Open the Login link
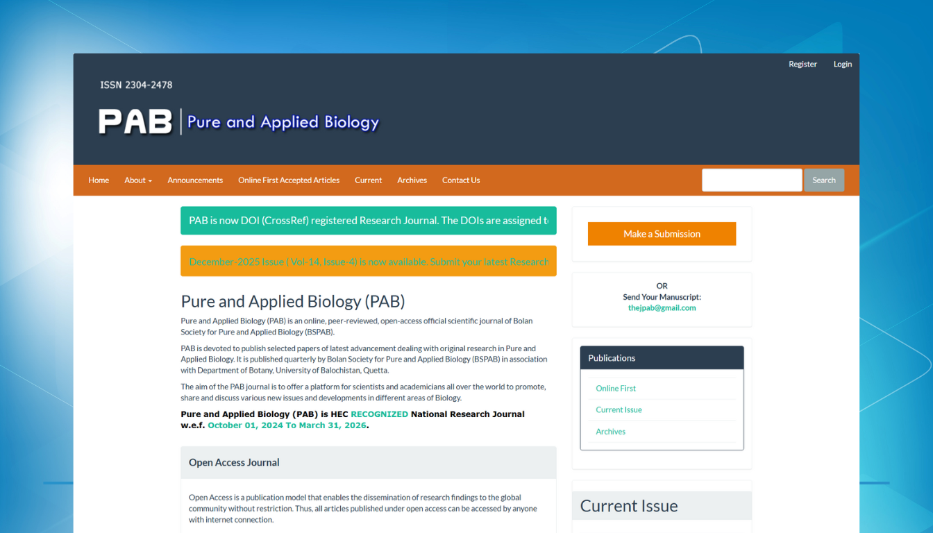Viewport: 933px width, 533px height. point(842,64)
